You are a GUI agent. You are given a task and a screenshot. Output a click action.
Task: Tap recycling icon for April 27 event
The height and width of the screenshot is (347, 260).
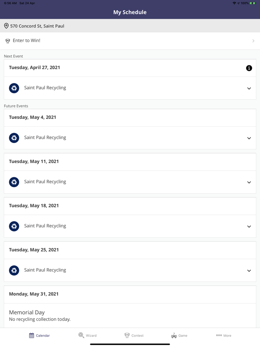point(14,88)
